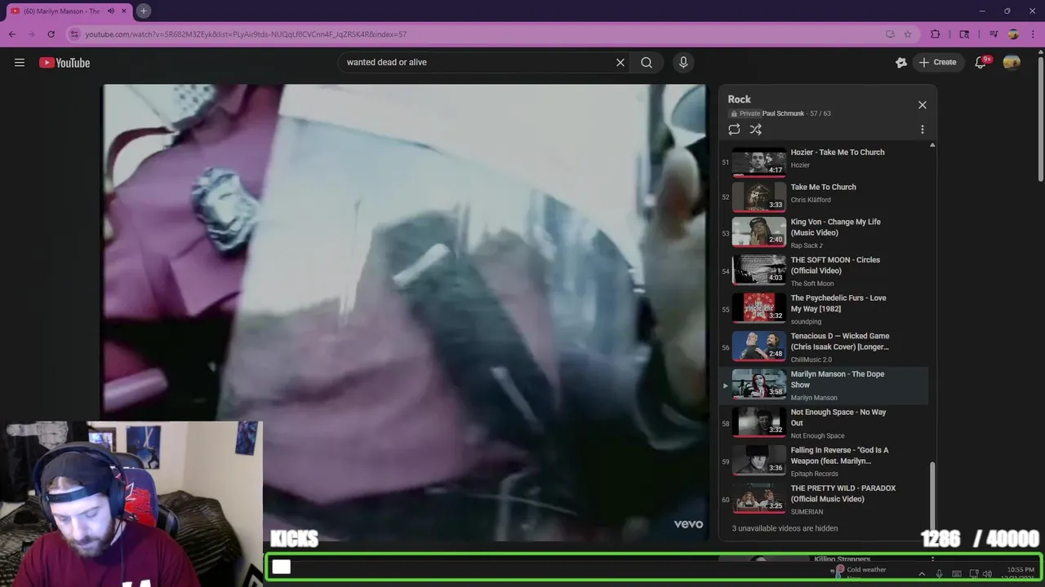
Task: Click playlist scrollbar up arrow
Action: point(932,145)
